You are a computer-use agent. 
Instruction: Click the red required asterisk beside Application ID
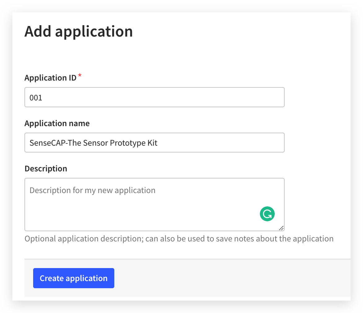80,75
